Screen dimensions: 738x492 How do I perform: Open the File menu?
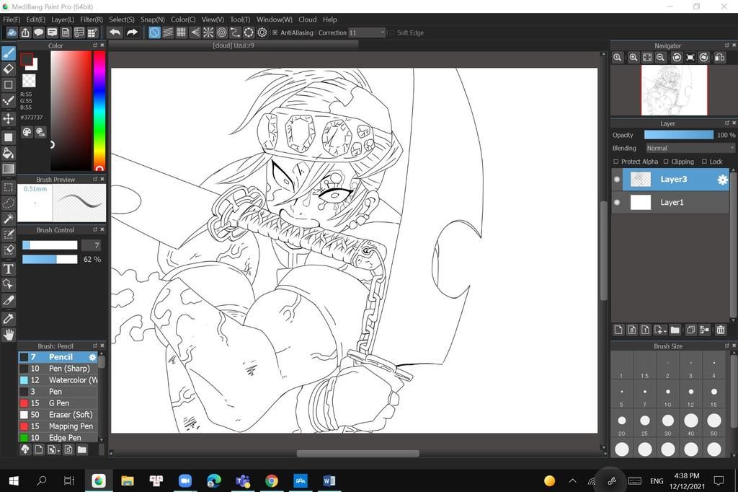click(x=12, y=19)
